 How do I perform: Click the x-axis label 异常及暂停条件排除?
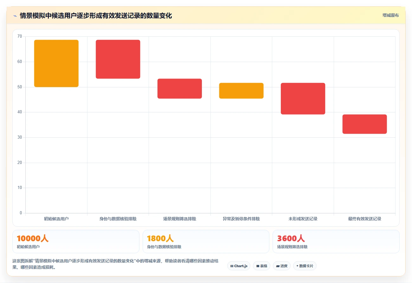[241, 219]
